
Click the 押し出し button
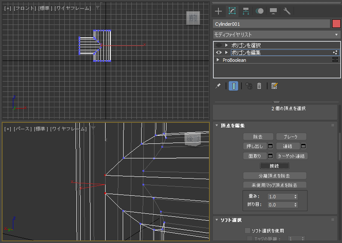tap(255, 146)
